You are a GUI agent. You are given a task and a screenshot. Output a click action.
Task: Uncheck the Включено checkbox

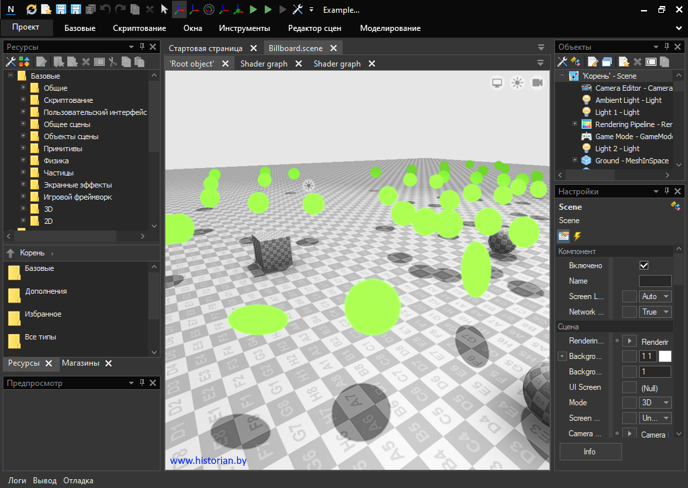pyautogui.click(x=644, y=266)
